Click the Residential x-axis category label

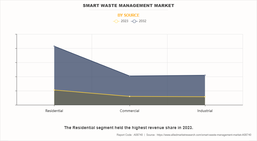(54, 111)
